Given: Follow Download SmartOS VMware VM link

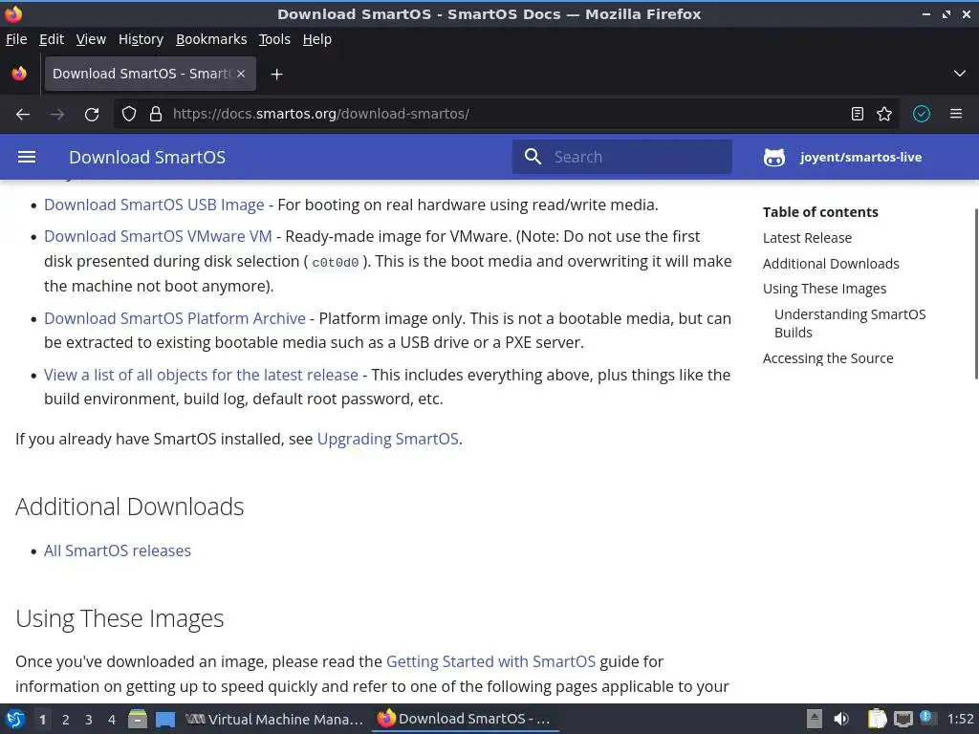Looking at the screenshot, I should (158, 237).
